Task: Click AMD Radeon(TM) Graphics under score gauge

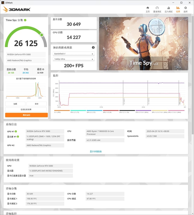Action: tap(26, 60)
